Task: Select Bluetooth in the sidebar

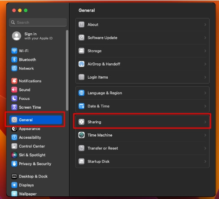Action: click(x=35, y=60)
